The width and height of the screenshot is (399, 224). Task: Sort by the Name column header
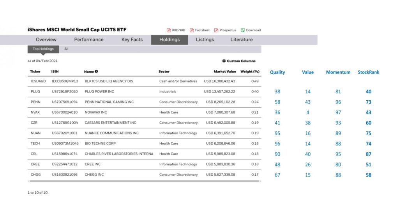[89, 72]
